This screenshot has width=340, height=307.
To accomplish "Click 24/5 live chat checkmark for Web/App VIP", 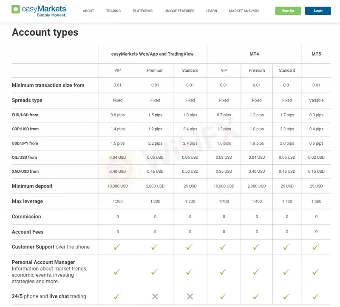I will [116, 296].
